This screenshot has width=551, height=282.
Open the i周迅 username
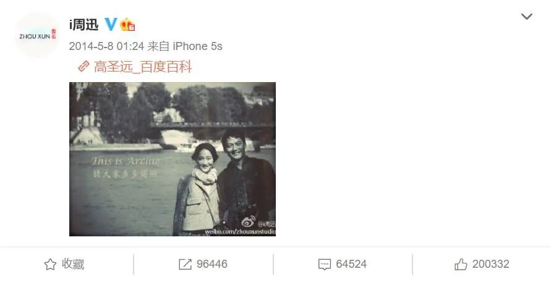pyautogui.click(x=84, y=25)
